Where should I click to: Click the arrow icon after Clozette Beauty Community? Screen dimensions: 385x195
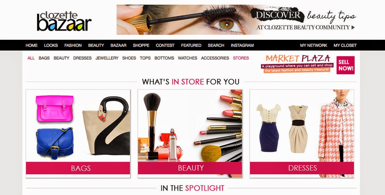point(353,27)
